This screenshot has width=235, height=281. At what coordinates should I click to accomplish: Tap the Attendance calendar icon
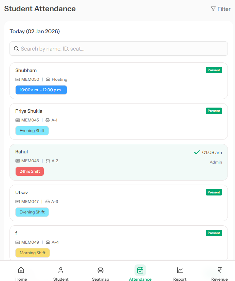click(140, 270)
